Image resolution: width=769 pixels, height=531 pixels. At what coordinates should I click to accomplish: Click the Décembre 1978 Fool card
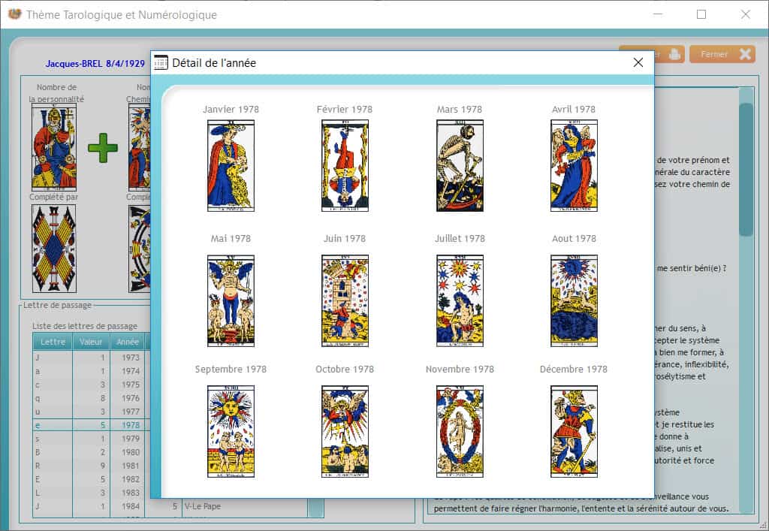click(574, 431)
